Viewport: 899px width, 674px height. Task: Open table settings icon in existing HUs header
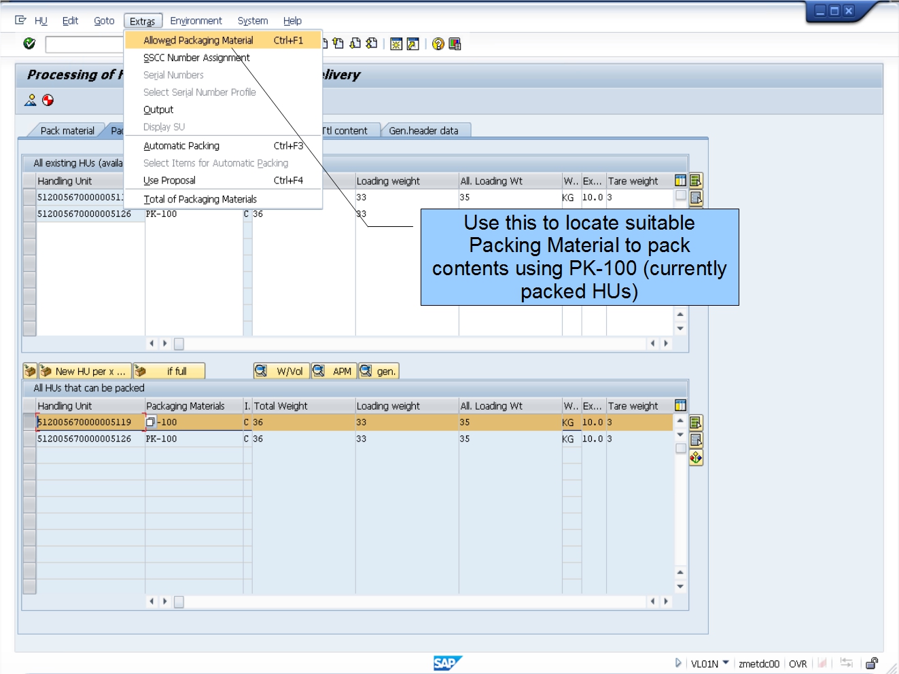(x=680, y=181)
